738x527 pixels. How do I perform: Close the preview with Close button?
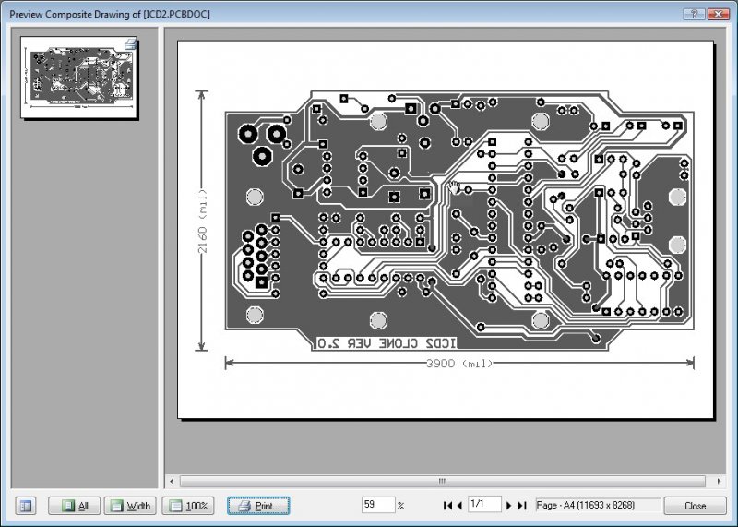click(x=695, y=506)
